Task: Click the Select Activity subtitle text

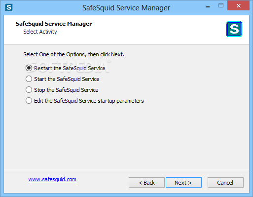Action: click(x=40, y=32)
